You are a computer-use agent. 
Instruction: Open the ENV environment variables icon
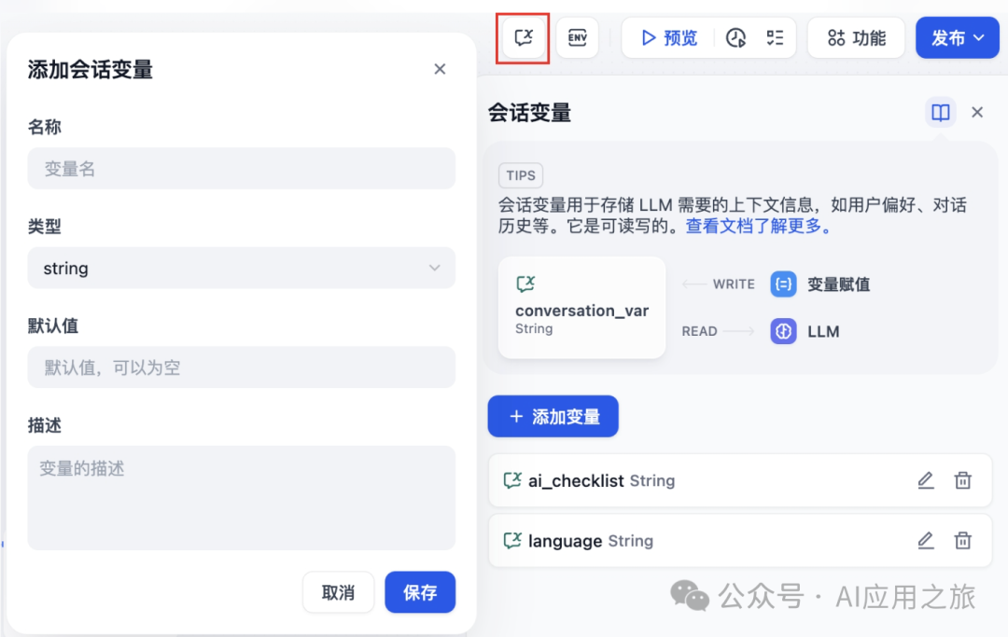click(x=578, y=38)
